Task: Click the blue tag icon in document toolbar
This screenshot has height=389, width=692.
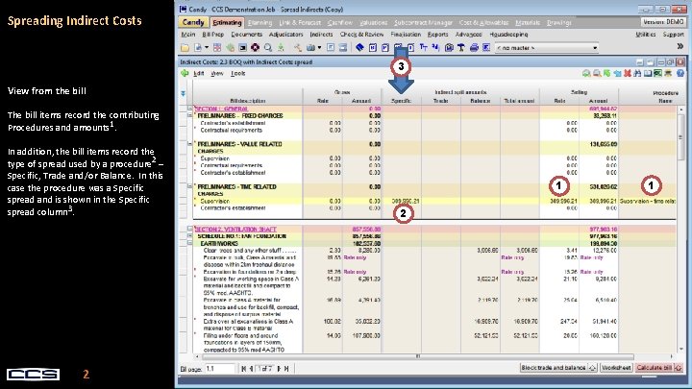Action: coord(617,73)
